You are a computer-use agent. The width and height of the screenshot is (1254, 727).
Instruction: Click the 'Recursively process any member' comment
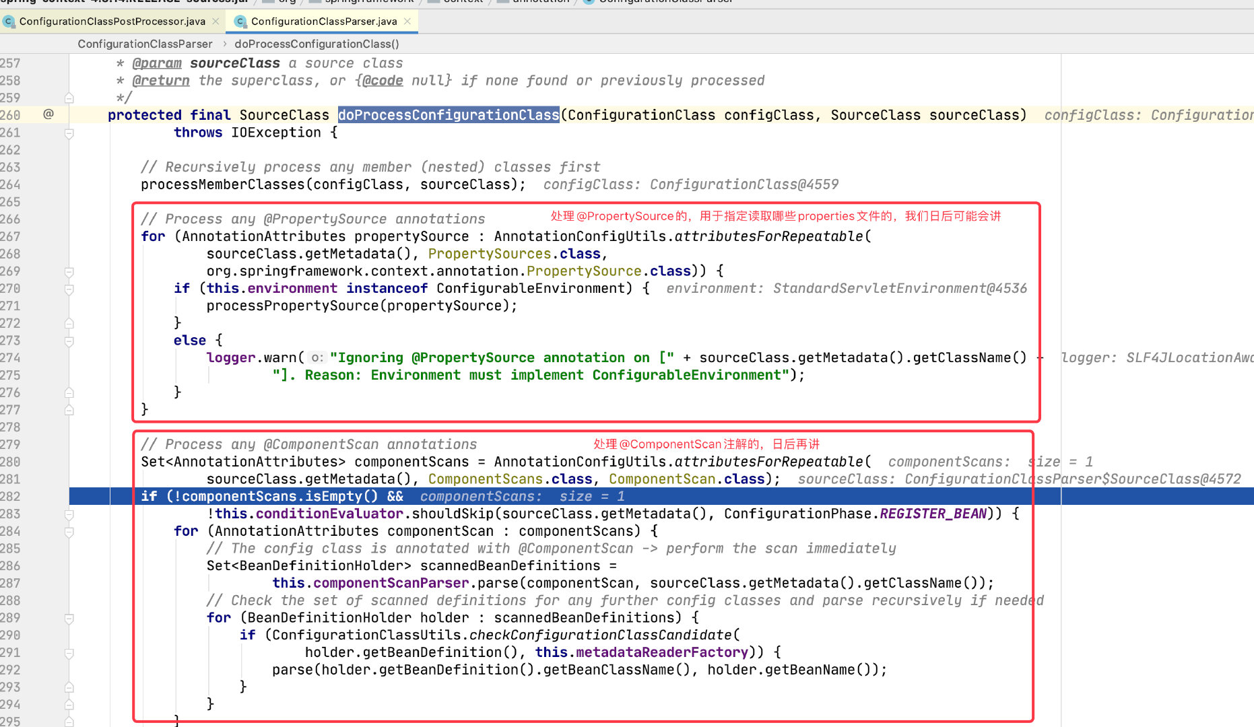point(370,168)
